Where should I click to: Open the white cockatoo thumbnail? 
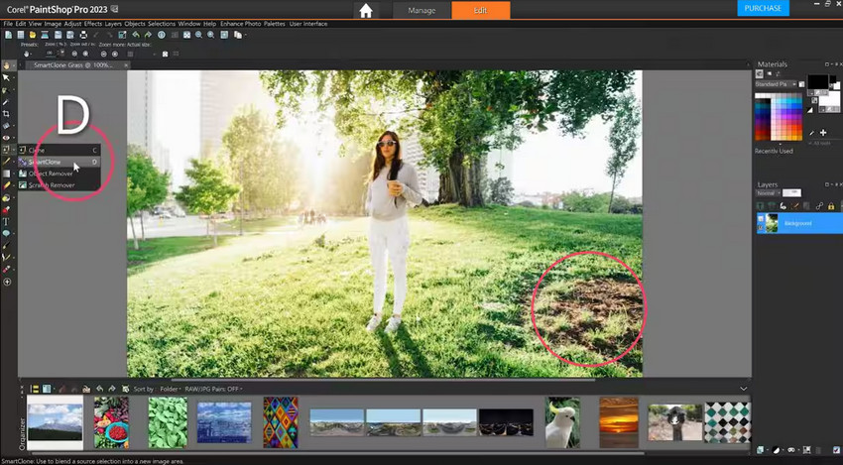[x=562, y=422]
